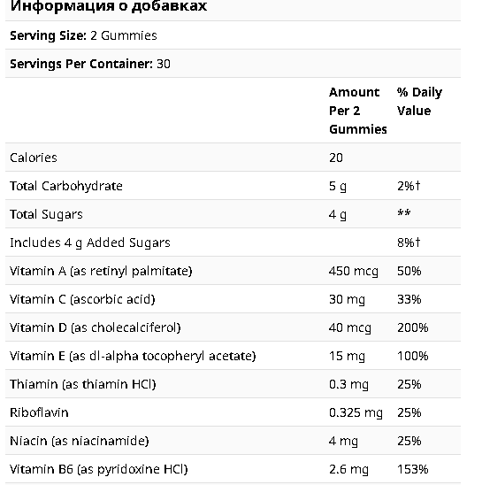Select Includes 4 g Added Sugars text
This screenshot has height=485, width=482.
pos(90,242)
